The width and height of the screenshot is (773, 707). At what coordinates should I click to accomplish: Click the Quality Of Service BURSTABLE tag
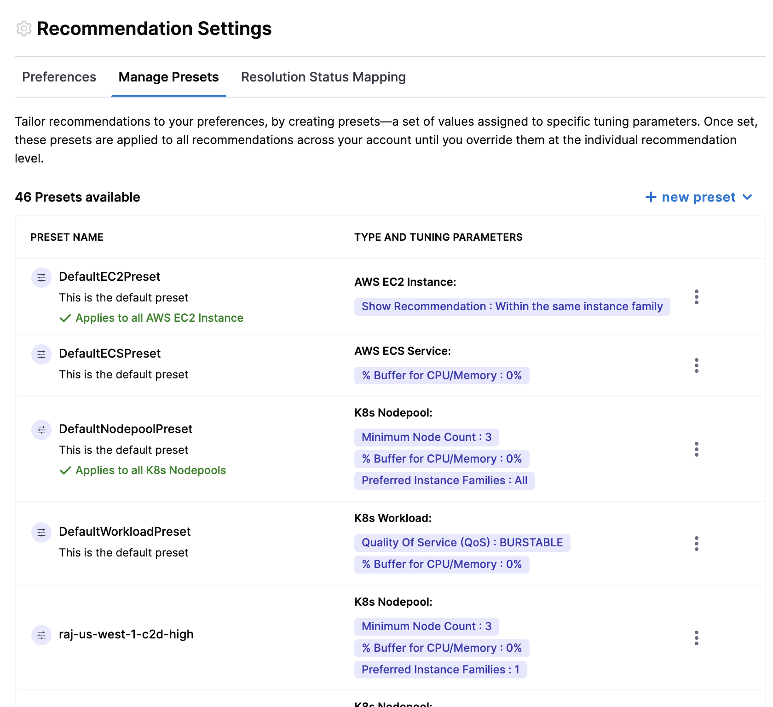click(462, 543)
